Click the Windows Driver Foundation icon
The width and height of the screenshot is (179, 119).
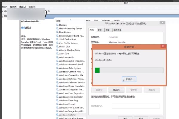57,86
